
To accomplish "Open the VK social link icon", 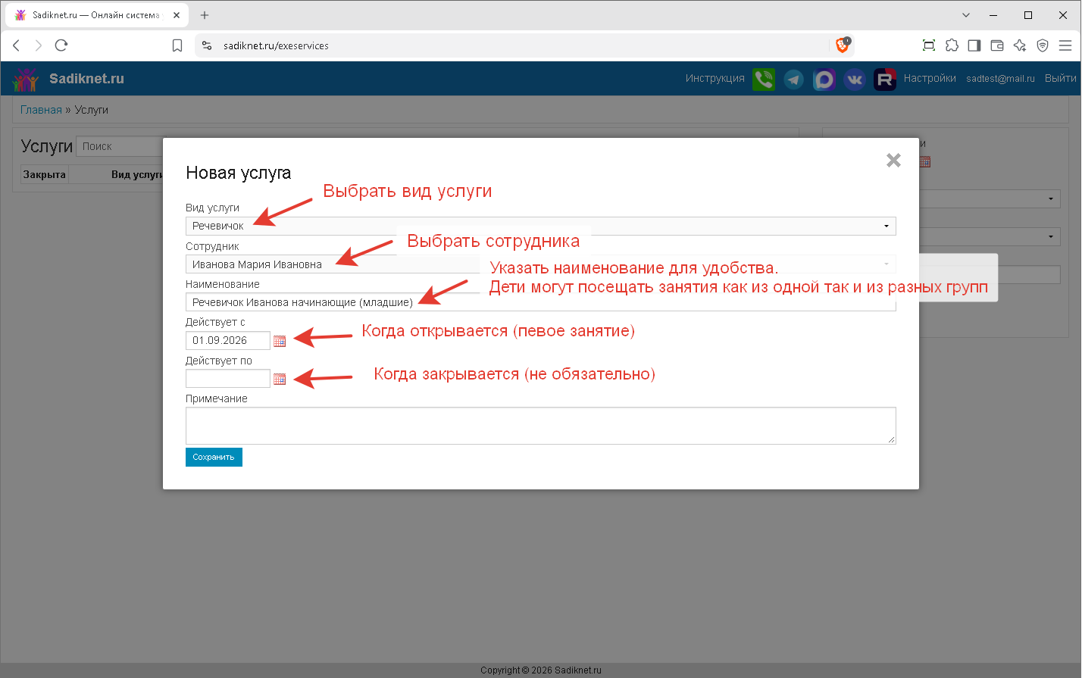I will point(855,79).
